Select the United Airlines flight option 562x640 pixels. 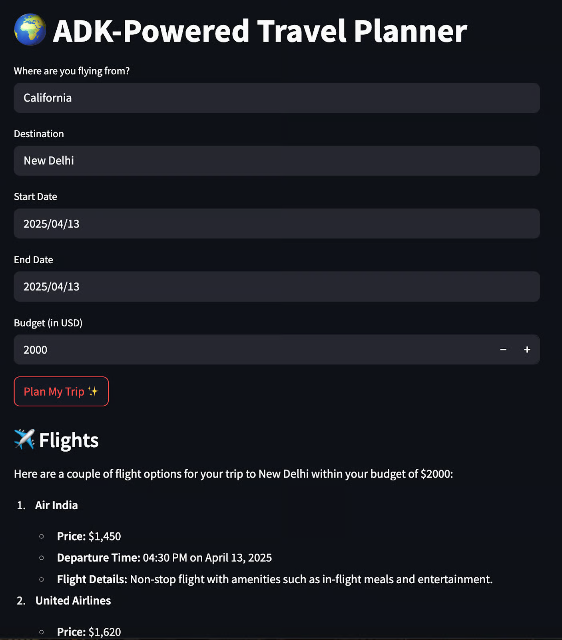point(73,600)
